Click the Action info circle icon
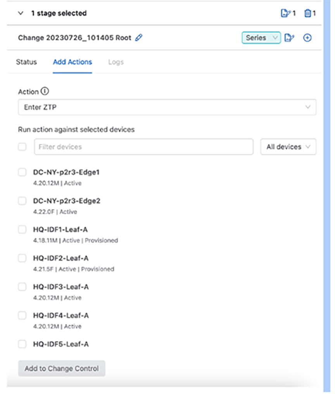This screenshot has width=335, height=394. pyautogui.click(x=45, y=91)
